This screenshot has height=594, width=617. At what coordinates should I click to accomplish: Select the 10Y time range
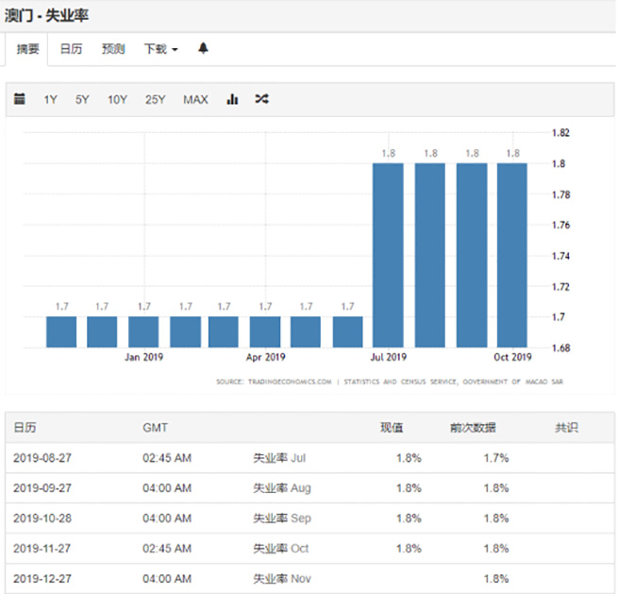point(117,99)
